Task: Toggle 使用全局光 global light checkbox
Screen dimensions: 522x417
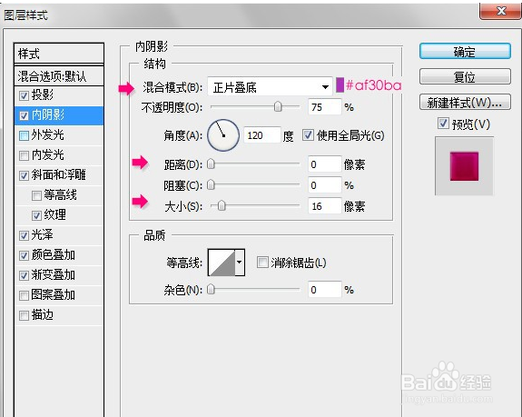Action: coord(308,134)
